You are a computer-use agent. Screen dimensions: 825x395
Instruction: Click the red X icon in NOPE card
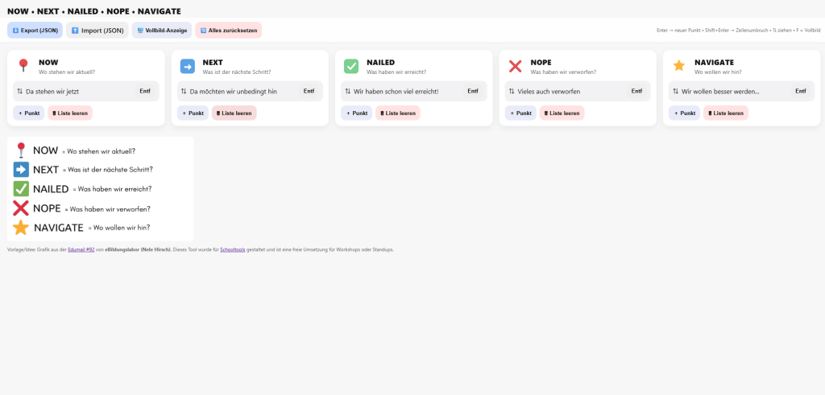coord(515,66)
